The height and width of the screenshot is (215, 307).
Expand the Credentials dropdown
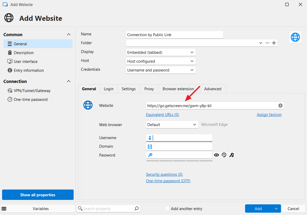[161, 70]
